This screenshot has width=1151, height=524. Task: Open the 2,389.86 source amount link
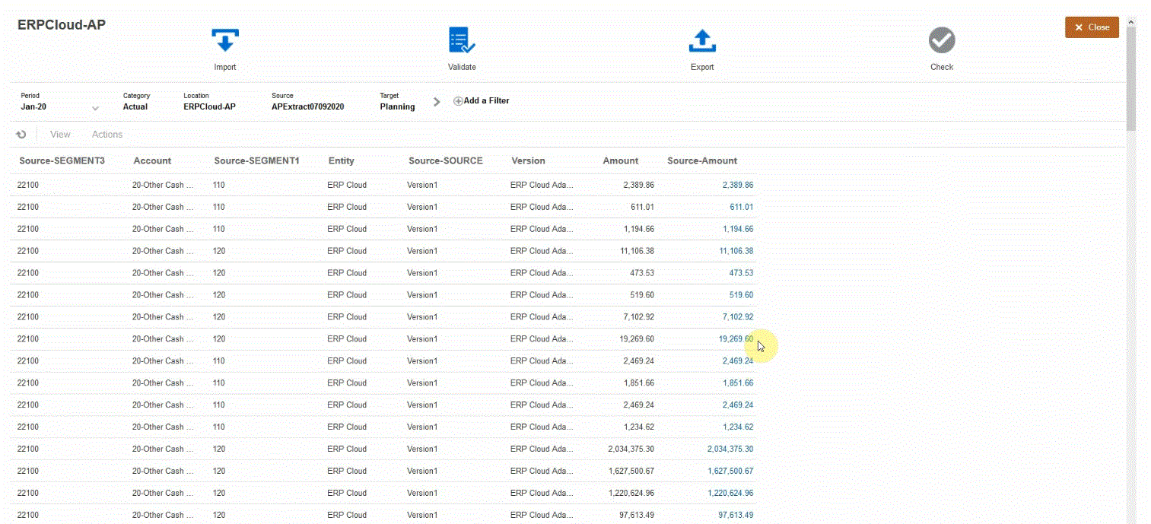tap(737, 185)
